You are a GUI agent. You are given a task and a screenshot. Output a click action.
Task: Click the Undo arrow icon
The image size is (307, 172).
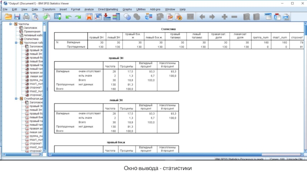point(68,17)
